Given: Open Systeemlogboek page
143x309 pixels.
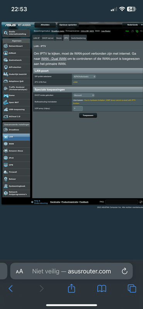Looking at the screenshot, I should [16, 186].
